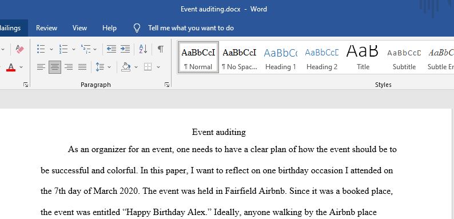Screen dimensions: 454x219
Task: Increase paragraph indent
Action: pos(125,49)
